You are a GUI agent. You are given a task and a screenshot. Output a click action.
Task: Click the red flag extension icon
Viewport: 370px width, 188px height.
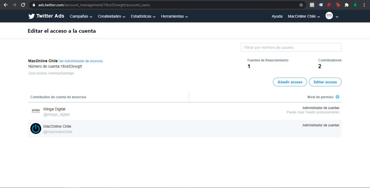(329, 5)
